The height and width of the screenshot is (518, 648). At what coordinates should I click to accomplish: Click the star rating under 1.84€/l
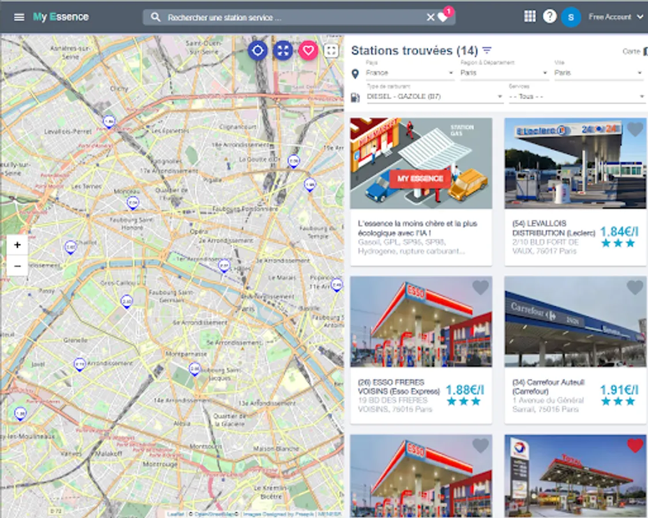click(618, 243)
